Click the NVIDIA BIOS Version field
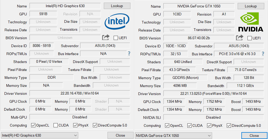The width and height of the screenshot is (268, 139). coord(199,38)
